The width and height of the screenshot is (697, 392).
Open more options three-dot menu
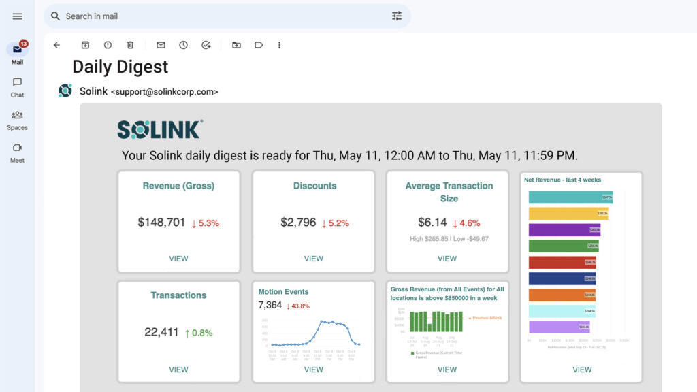point(279,45)
